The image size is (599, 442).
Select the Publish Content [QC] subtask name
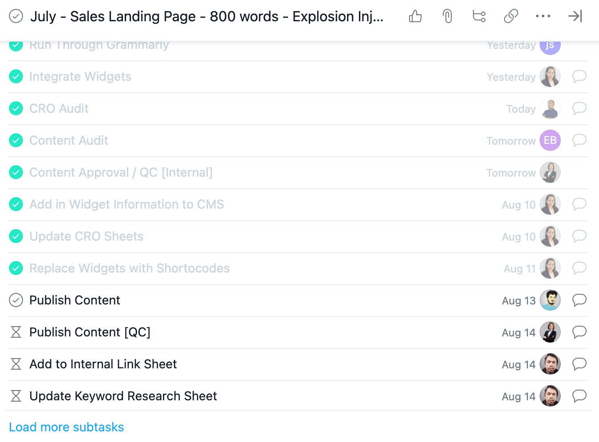tap(90, 332)
